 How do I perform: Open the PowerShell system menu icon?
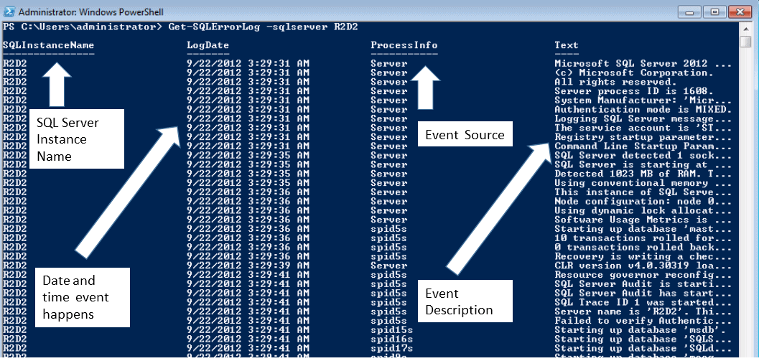[x=10, y=11]
